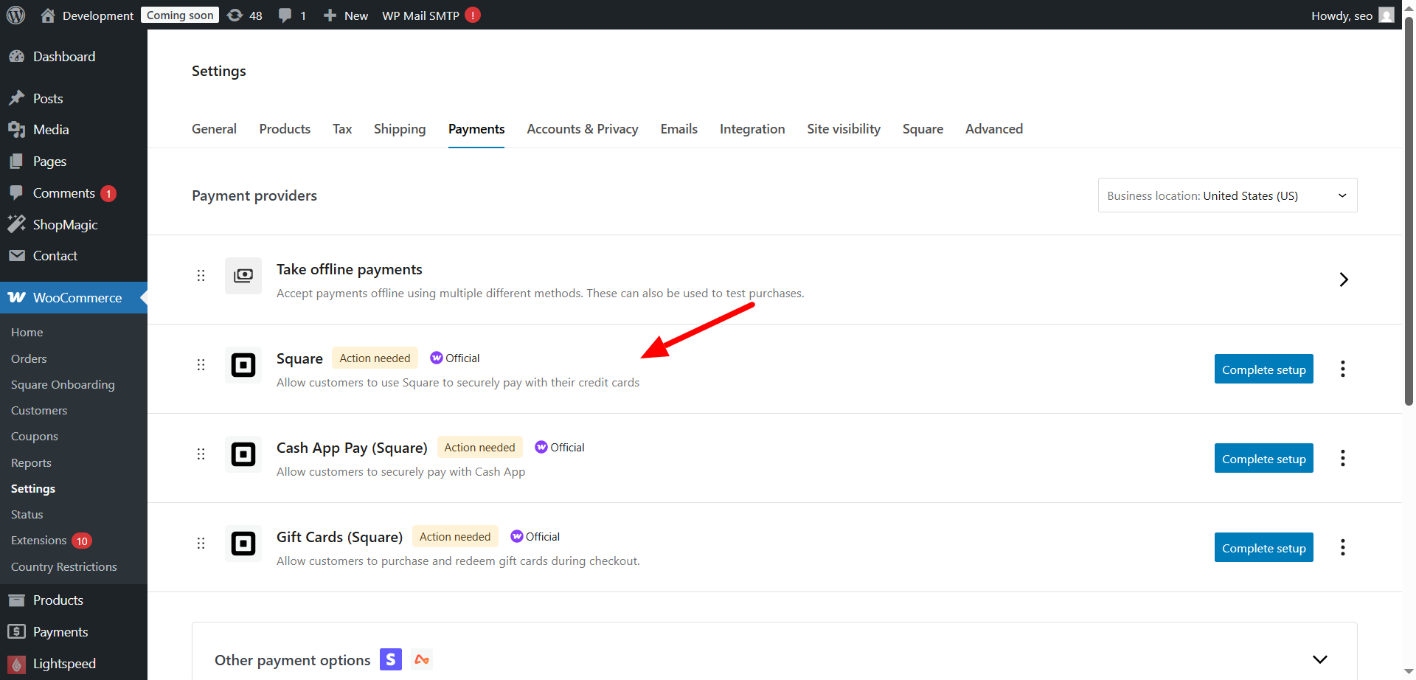Grab drag handle for Take offline payments
1416x680 pixels.
pos(201,276)
